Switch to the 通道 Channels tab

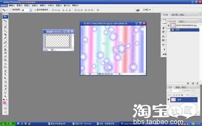coord(178,87)
